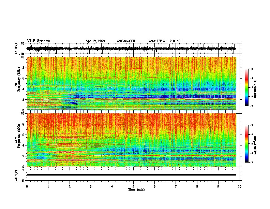Click the "-3" label on ch.2 color bar
This screenshot has height=209, width=270.
251,125
